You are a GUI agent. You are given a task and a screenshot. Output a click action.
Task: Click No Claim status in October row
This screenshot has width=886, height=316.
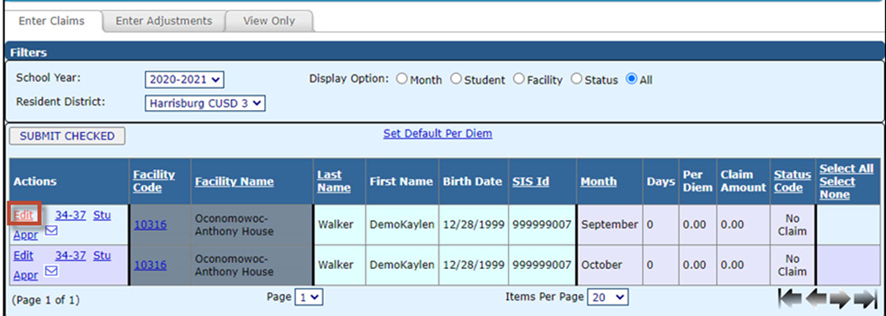coord(793,266)
